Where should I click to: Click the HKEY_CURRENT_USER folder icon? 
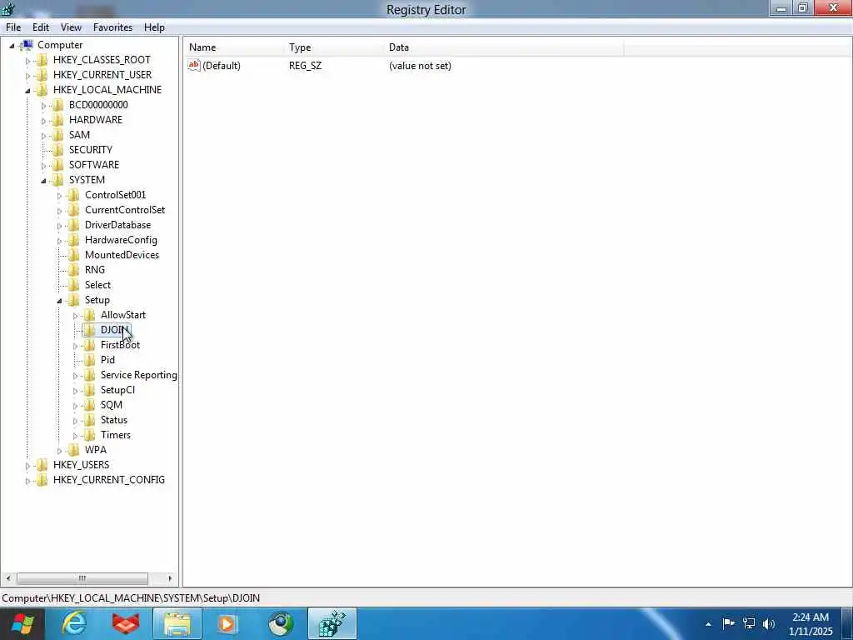(42, 74)
